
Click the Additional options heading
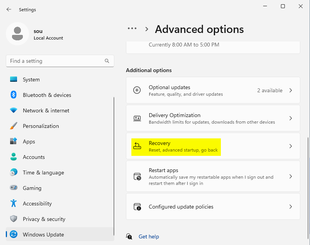point(149,70)
